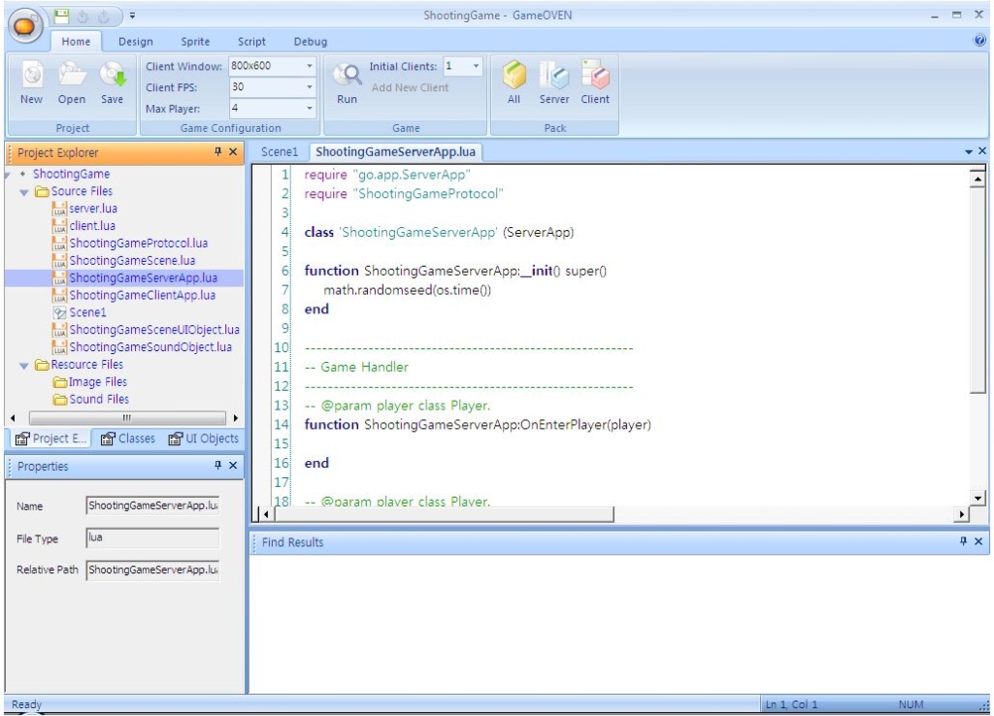This screenshot has height=716, width=994.
Task: Open an existing project
Action: (72, 82)
